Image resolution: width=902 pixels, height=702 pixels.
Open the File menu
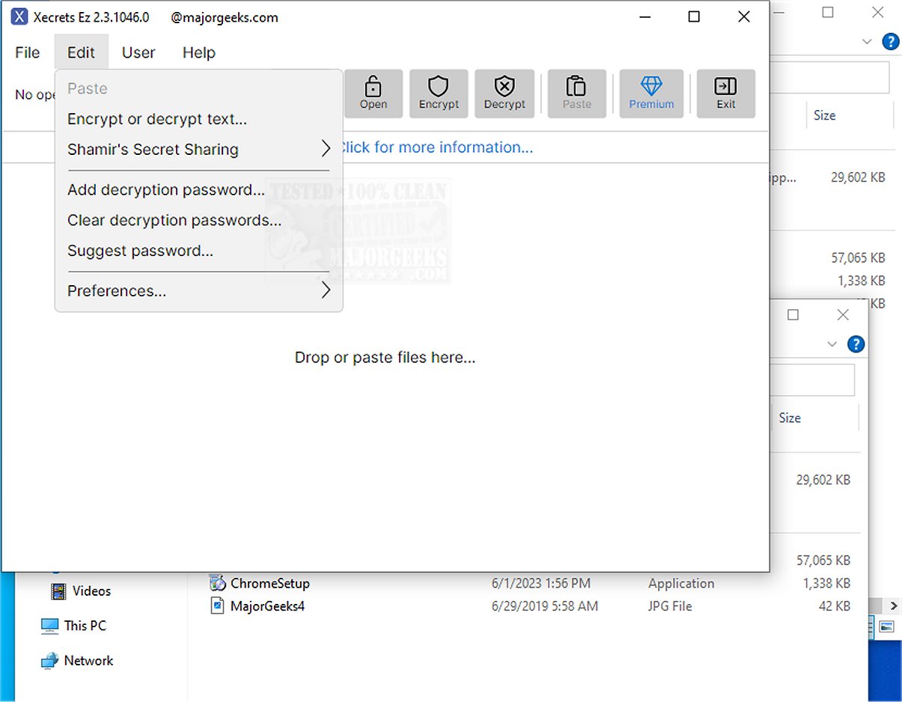(x=28, y=52)
